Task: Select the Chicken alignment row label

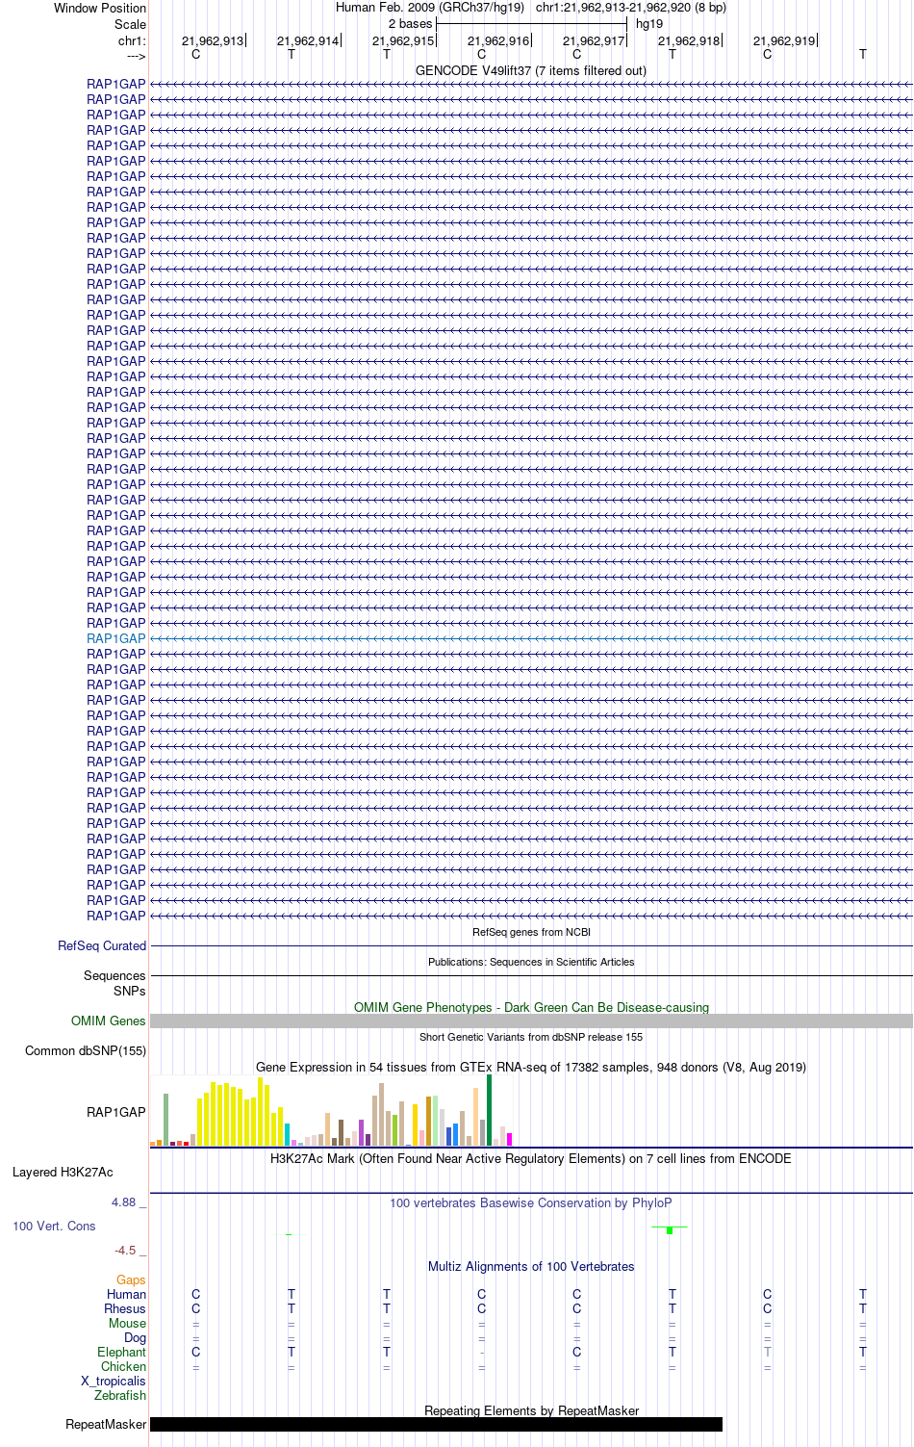Action: click(123, 1367)
